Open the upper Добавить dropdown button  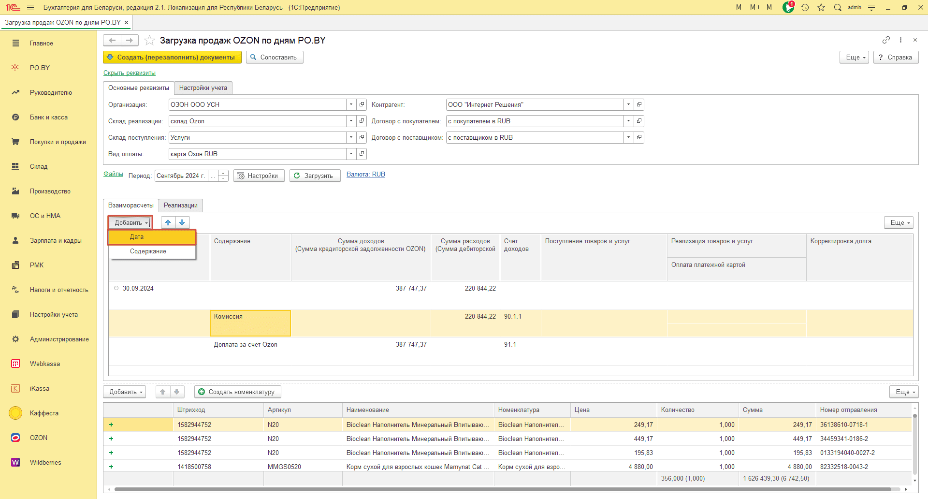(130, 222)
